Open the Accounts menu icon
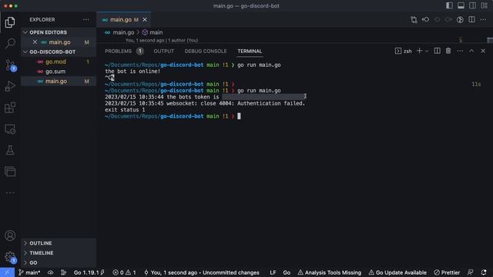Viewport: 493px width, 277px height. pyautogui.click(x=10, y=235)
